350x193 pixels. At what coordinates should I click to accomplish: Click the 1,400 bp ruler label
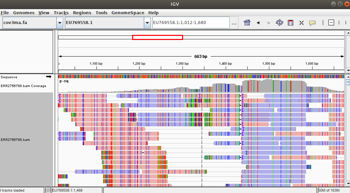(x=225, y=64)
